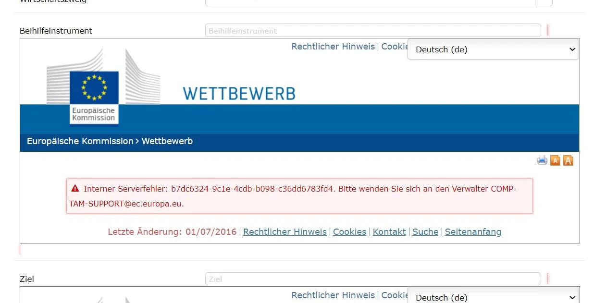Open Rechtlicher Hinweis link above the WETTBEWERB header
Viewport: 606px width, 303px height.
coord(333,47)
